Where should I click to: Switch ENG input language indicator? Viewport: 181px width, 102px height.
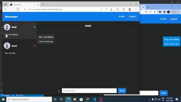tap(163, 99)
